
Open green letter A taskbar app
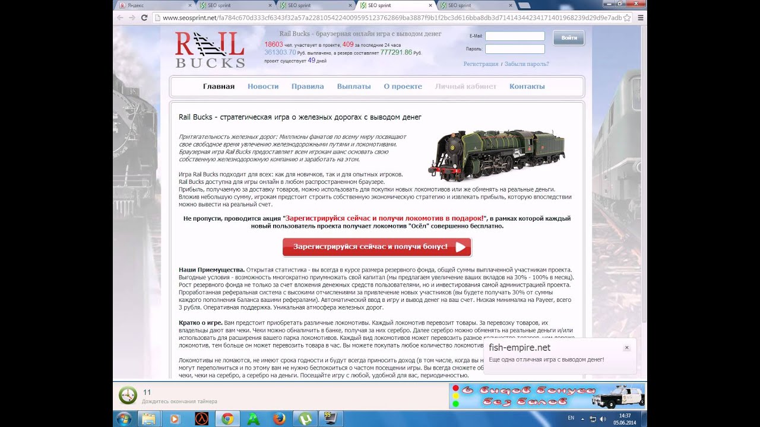(x=254, y=419)
